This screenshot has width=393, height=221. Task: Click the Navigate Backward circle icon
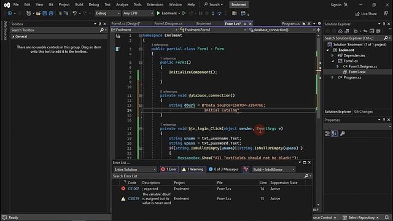pos(10,14)
